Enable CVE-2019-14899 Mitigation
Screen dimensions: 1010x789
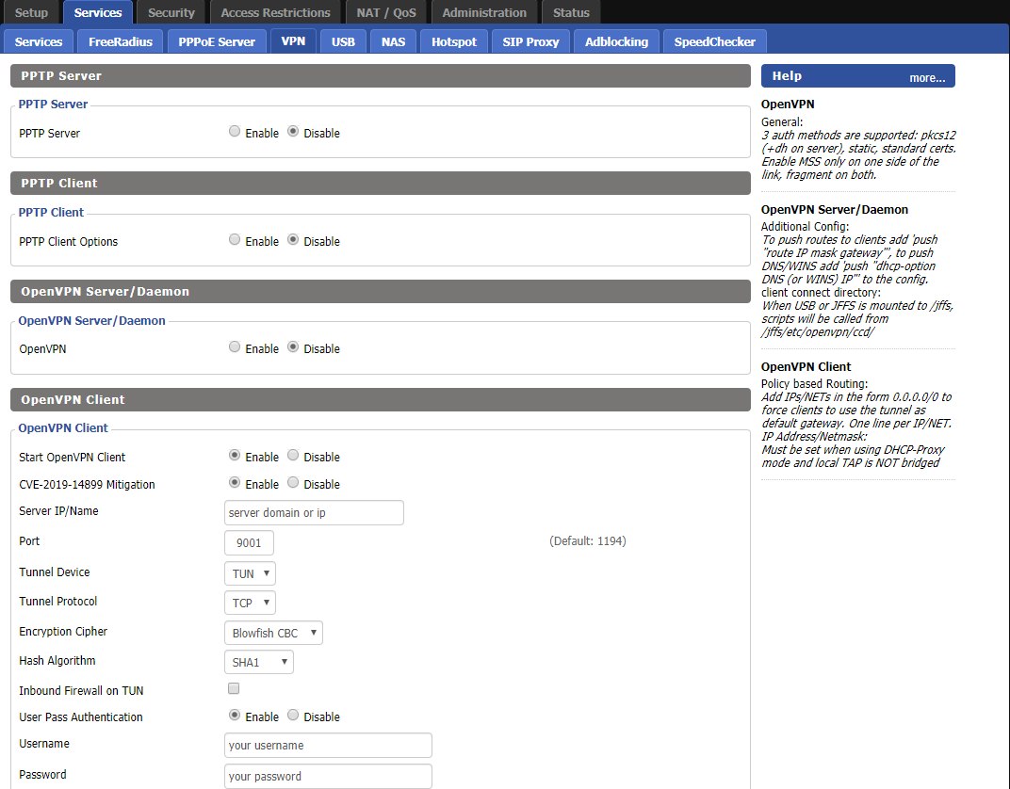pos(235,482)
